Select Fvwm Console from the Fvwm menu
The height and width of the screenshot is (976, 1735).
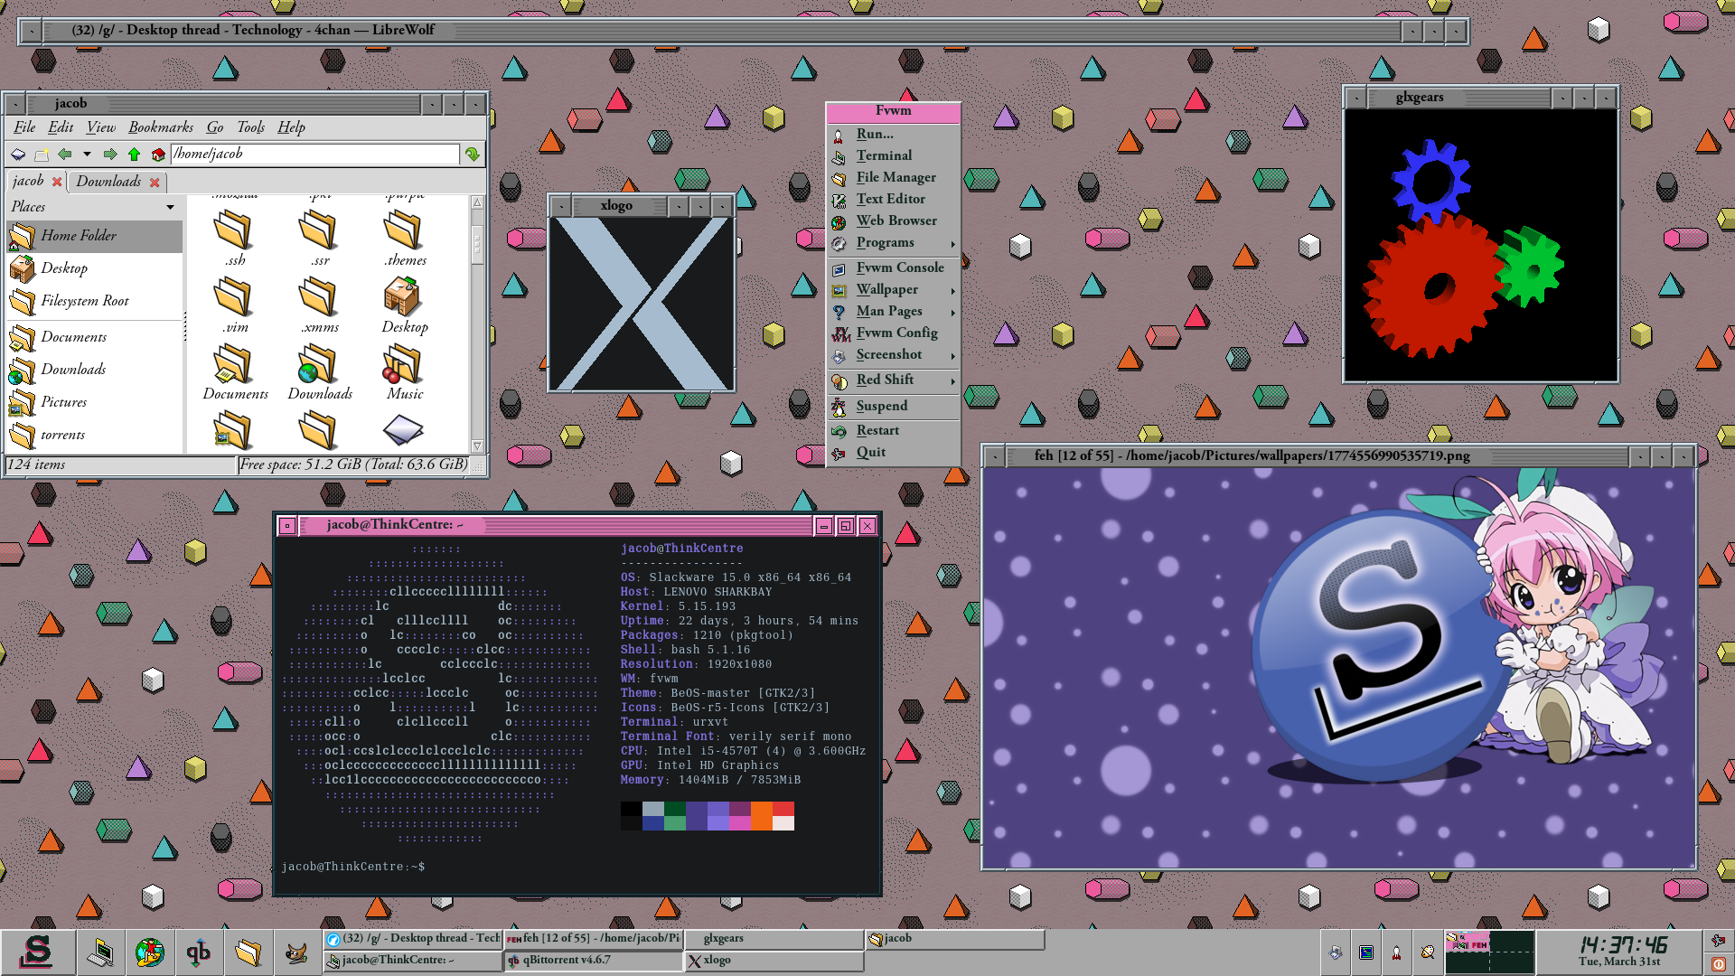(899, 268)
